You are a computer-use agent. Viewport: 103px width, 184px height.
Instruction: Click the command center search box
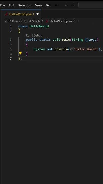tap(91, 5)
